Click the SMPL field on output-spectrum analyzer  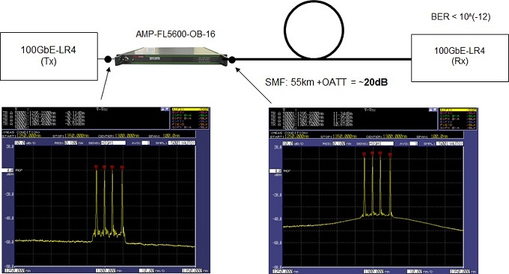449,143
